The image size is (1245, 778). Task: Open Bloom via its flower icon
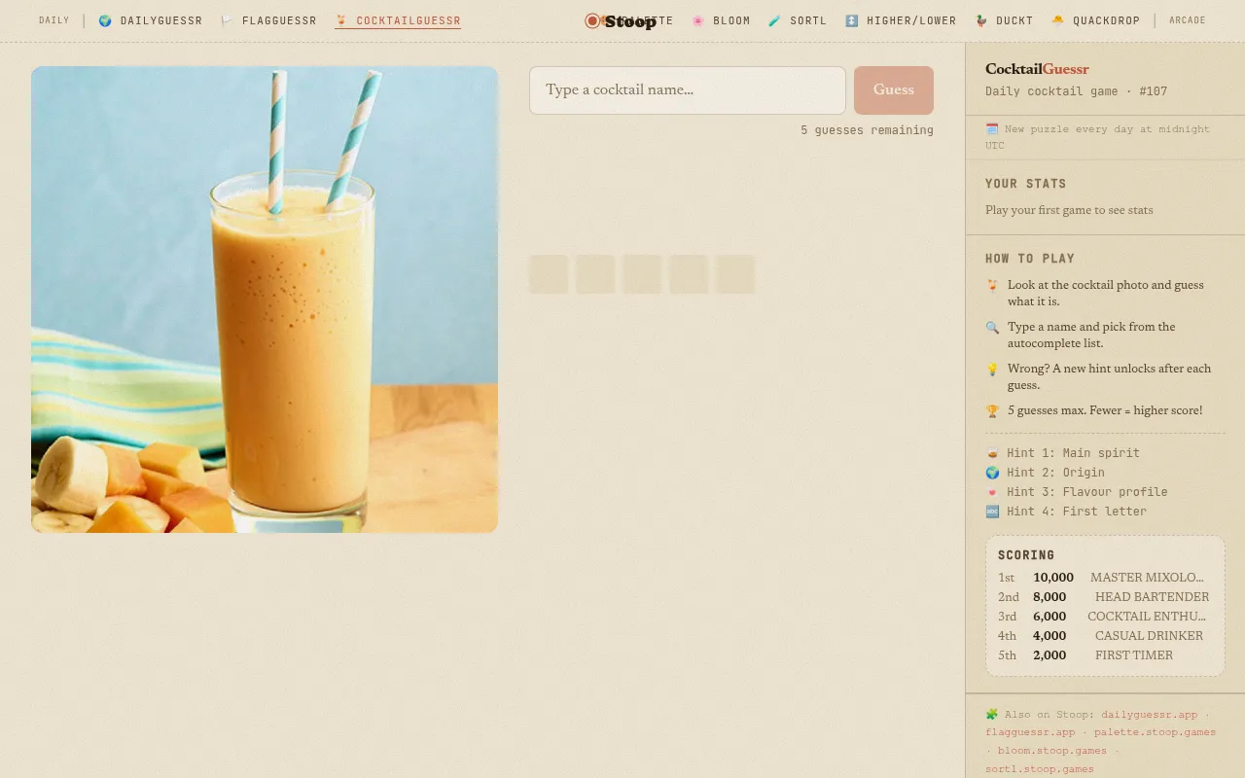[697, 20]
